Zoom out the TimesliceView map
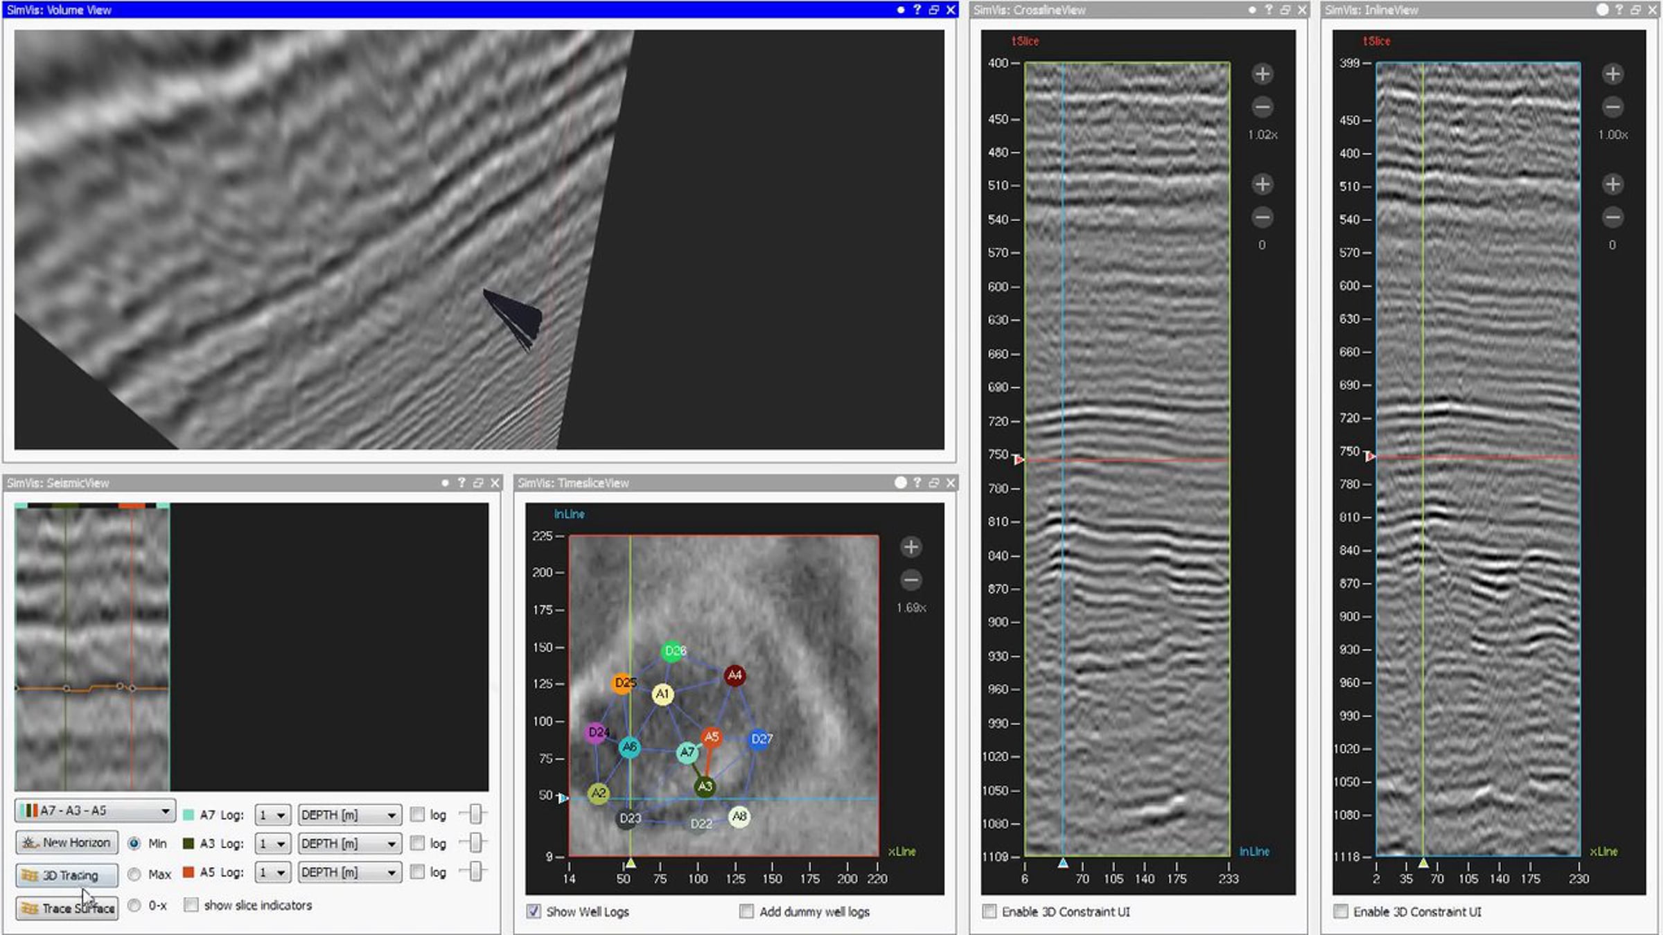Screen dimensions: 1663x935 pyautogui.click(x=911, y=580)
